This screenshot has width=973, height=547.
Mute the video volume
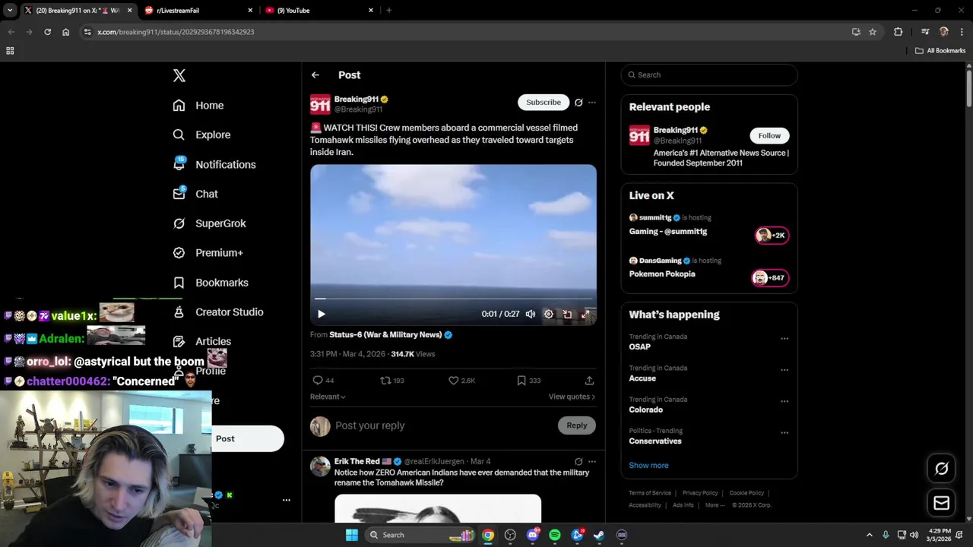531,314
